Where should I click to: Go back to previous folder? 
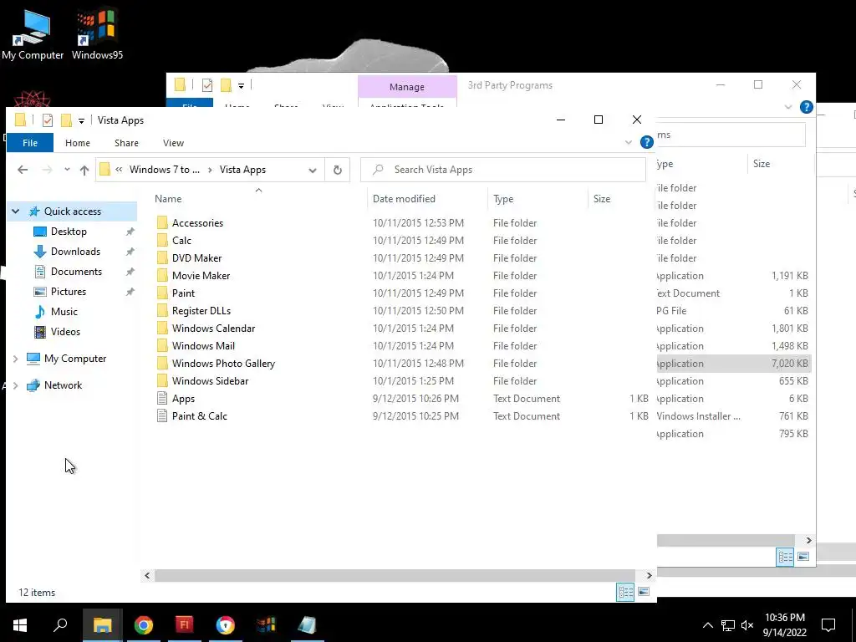click(x=23, y=170)
